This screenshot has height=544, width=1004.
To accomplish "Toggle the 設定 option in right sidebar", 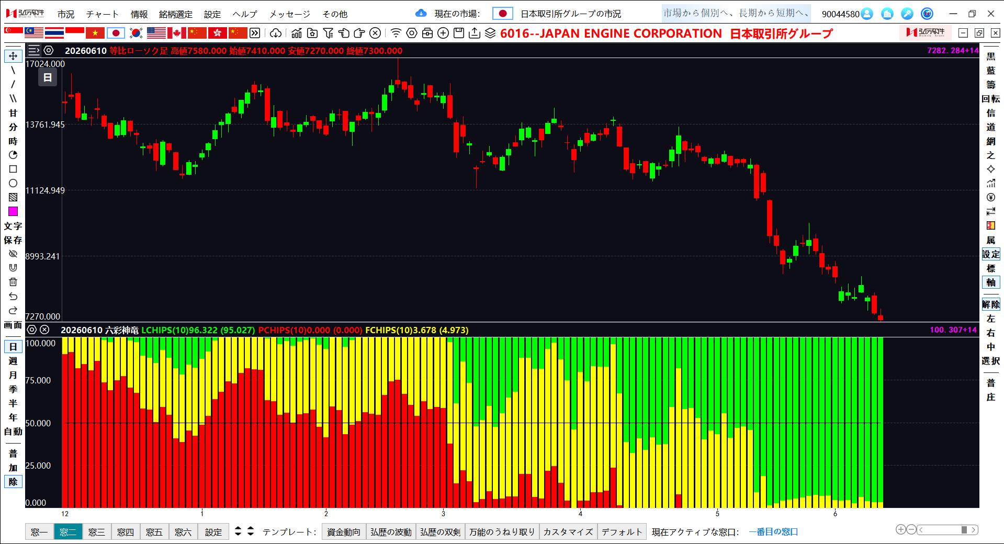I will point(991,254).
